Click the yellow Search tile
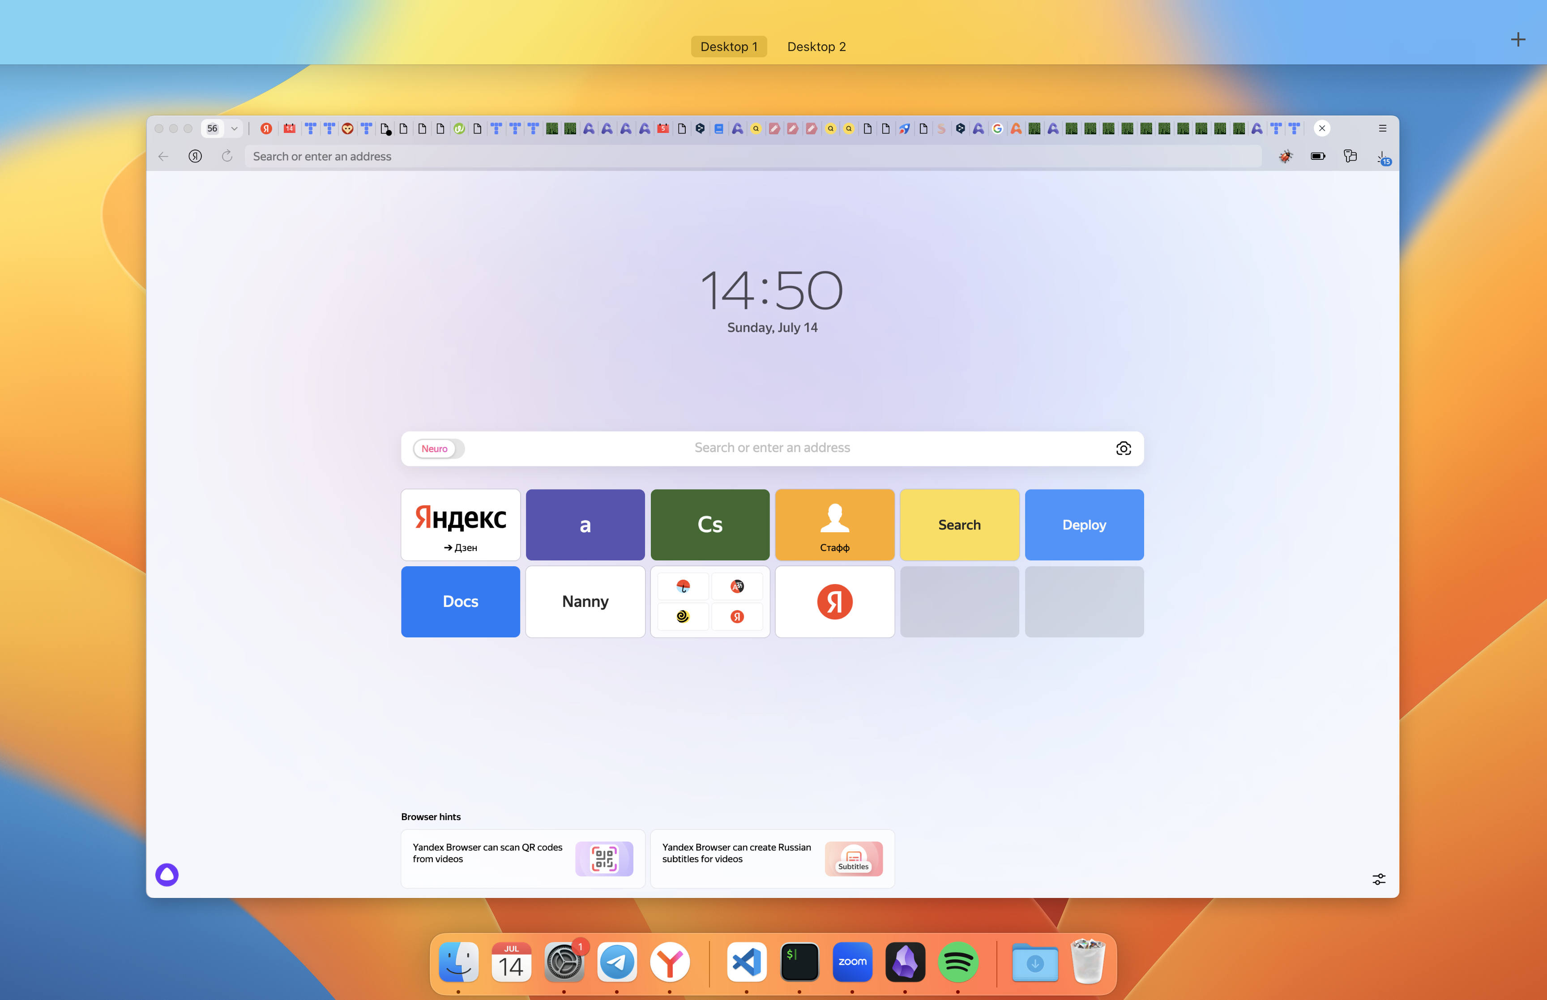Viewport: 1547px width, 1000px height. (x=959, y=525)
